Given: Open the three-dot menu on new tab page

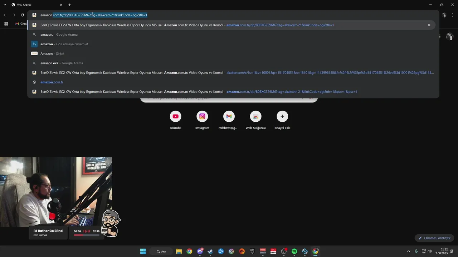Looking at the screenshot, I should coord(440,36).
